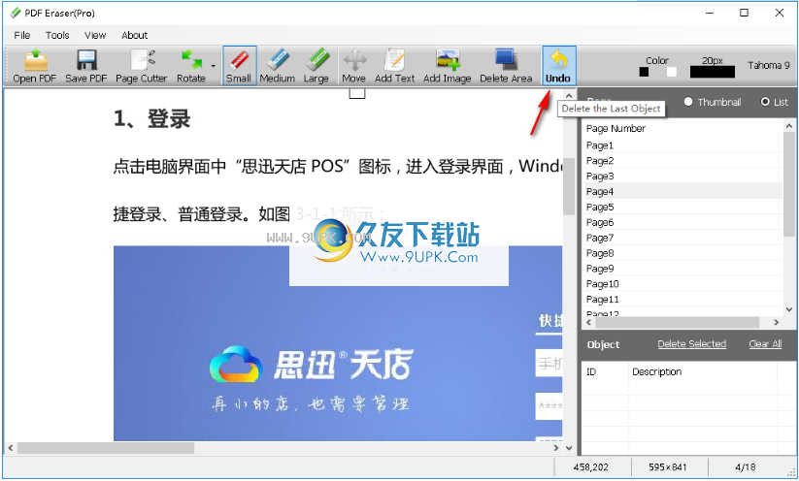
Task: Click document view scroll up arrow
Action: (569, 95)
